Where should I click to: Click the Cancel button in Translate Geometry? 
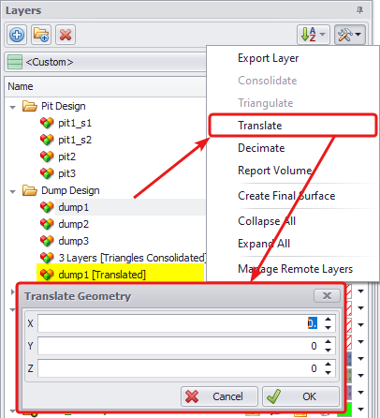[x=219, y=396]
